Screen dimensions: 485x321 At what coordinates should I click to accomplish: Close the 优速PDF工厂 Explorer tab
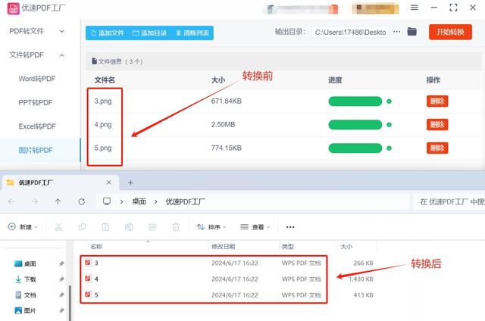(108, 182)
